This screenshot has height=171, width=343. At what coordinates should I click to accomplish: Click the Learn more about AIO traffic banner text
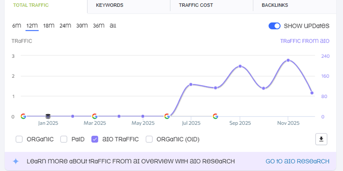(131, 162)
